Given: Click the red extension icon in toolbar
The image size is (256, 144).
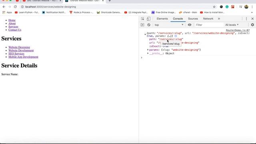Looking at the screenshot, I should (x=233, y=7).
